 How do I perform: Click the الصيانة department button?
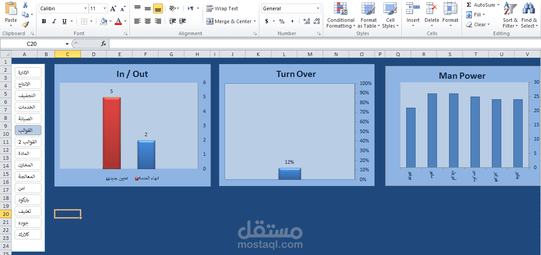tap(28, 119)
